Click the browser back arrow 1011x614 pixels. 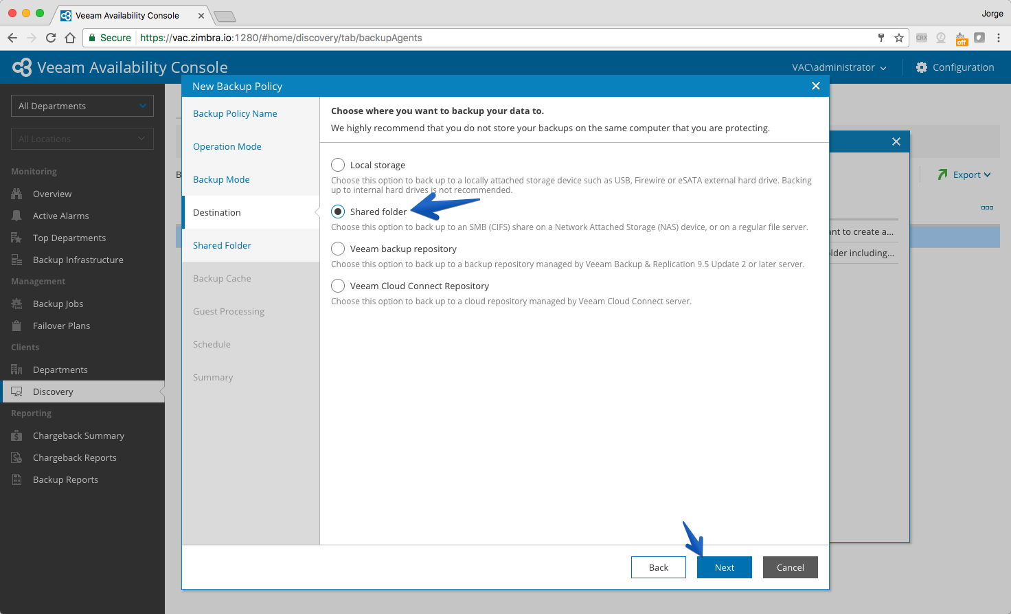pyautogui.click(x=12, y=38)
